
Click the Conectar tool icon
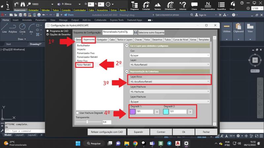[x=146, y=6]
